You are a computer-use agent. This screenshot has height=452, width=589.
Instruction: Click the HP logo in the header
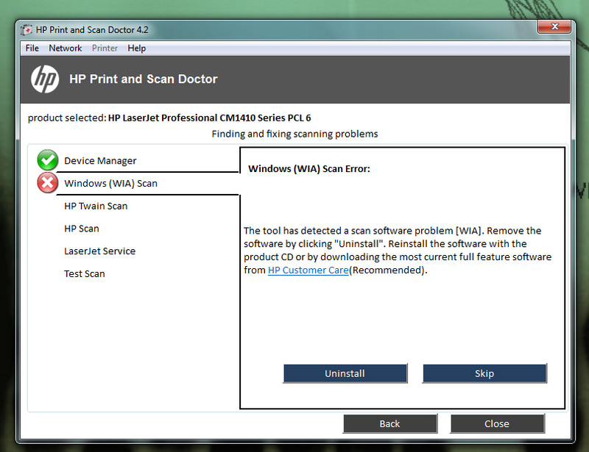pyautogui.click(x=45, y=79)
